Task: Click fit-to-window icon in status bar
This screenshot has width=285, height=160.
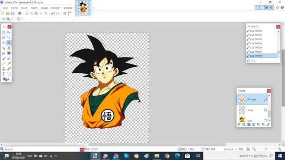Action: [x=248, y=149]
